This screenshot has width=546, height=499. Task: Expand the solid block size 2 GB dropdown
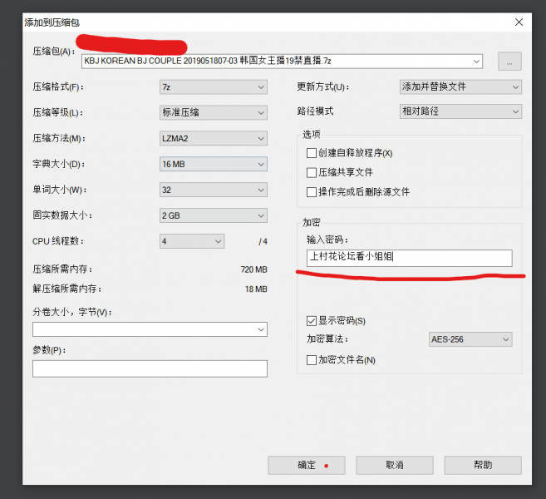213,215
